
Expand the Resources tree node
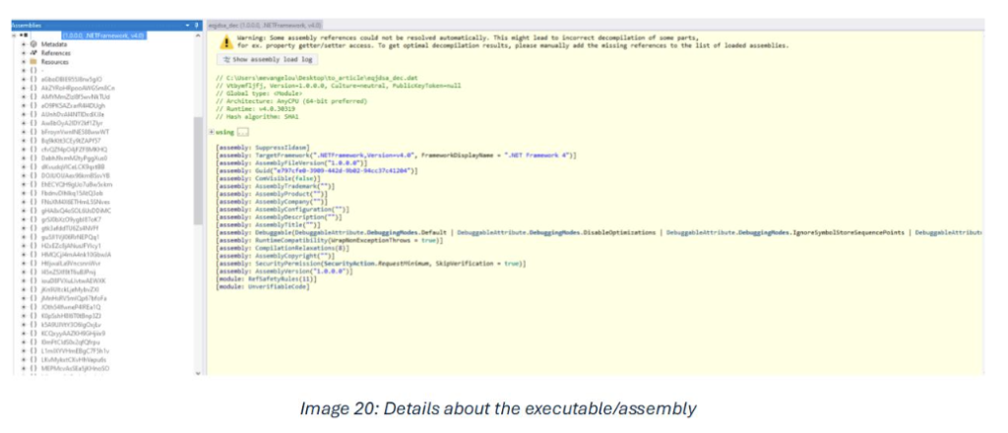[x=23, y=62]
